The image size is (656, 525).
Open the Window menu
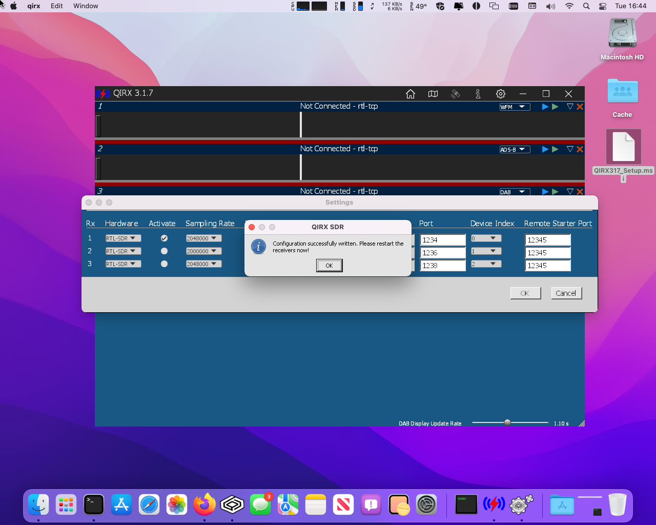pyautogui.click(x=86, y=6)
